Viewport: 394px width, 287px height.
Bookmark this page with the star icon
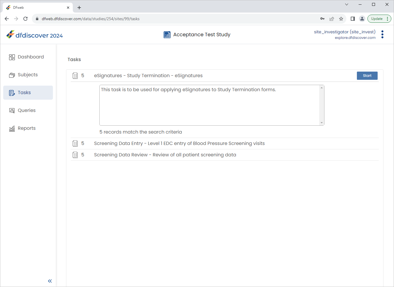[341, 19]
